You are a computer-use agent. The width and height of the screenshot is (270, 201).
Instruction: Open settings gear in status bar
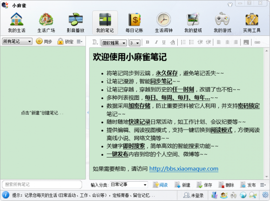click(265, 195)
